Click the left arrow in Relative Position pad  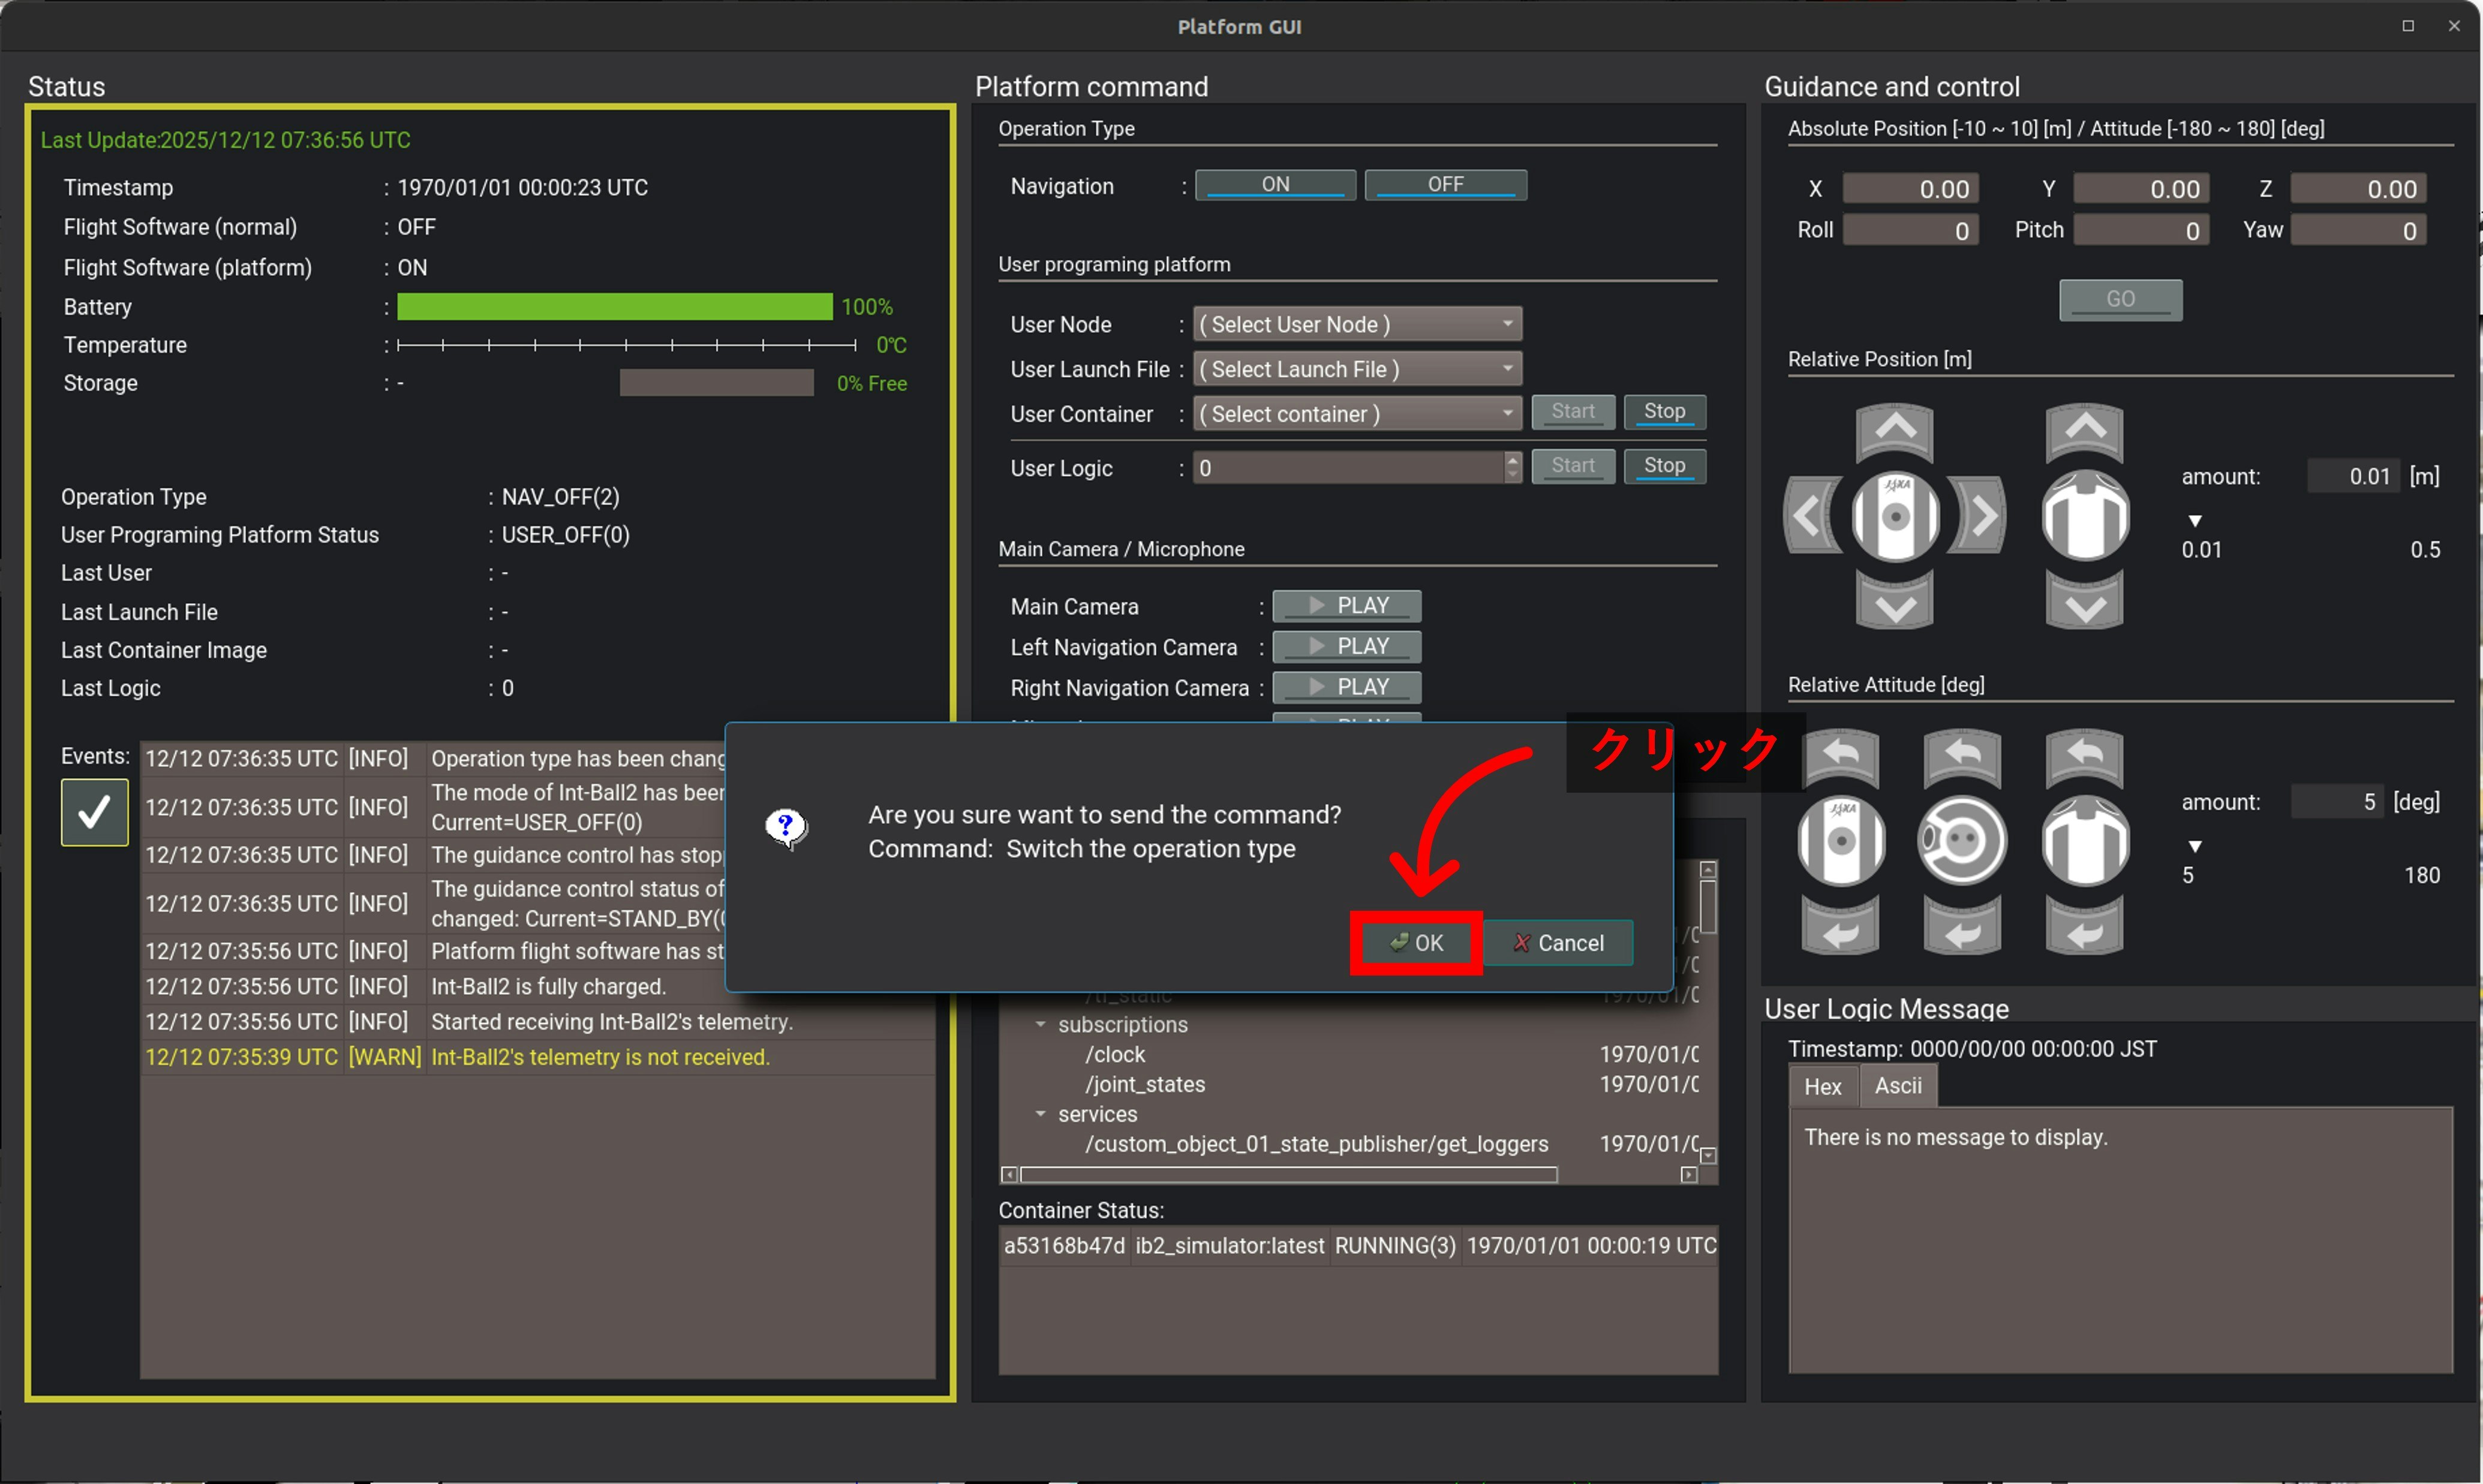[1808, 516]
